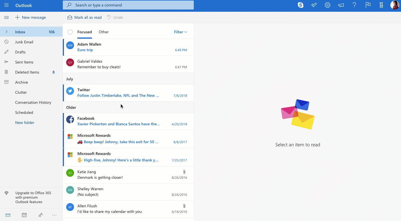Open the app launcher grid icon
This screenshot has width=401, height=221.
(x=6, y=5)
